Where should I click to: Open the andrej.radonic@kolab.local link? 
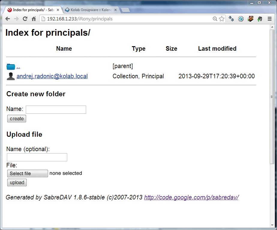pyautogui.click(x=52, y=76)
